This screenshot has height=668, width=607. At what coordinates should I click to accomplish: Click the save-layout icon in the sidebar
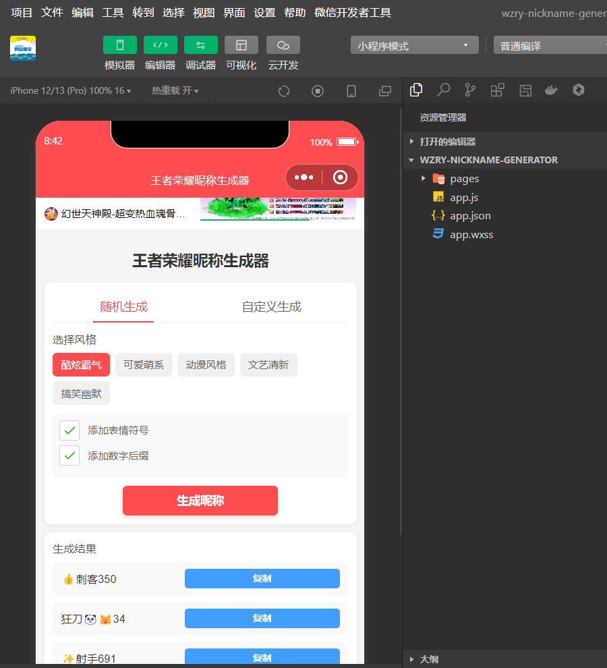[x=525, y=90]
